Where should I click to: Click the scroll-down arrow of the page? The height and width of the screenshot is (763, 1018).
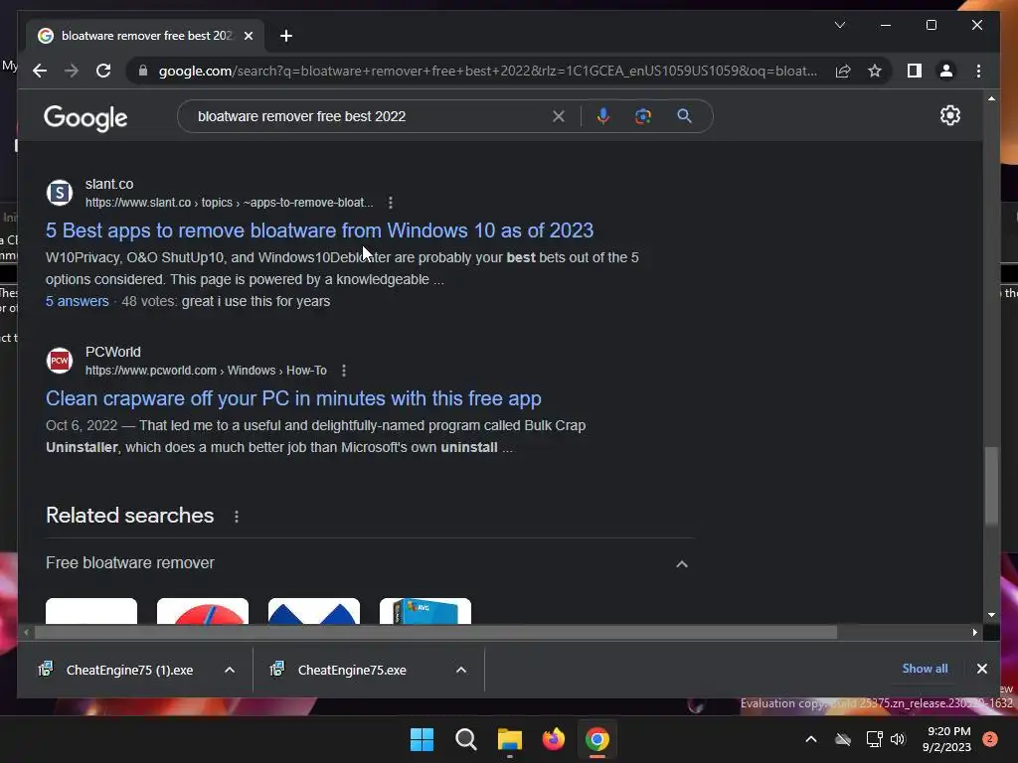point(991,614)
